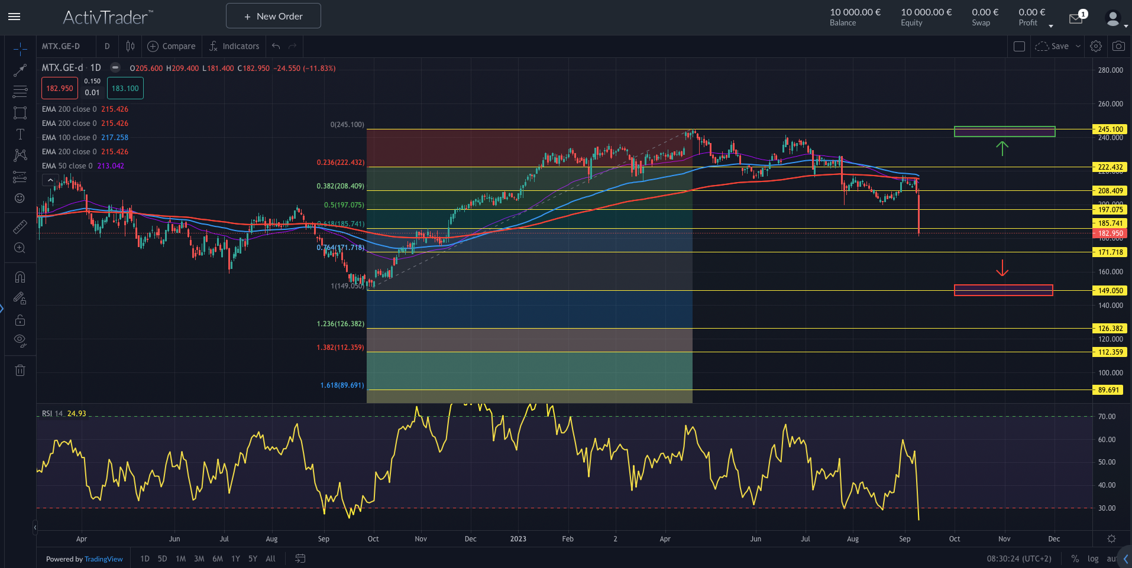Click the MTX.GE-D symbol search field
The width and height of the screenshot is (1132, 568).
[61, 46]
